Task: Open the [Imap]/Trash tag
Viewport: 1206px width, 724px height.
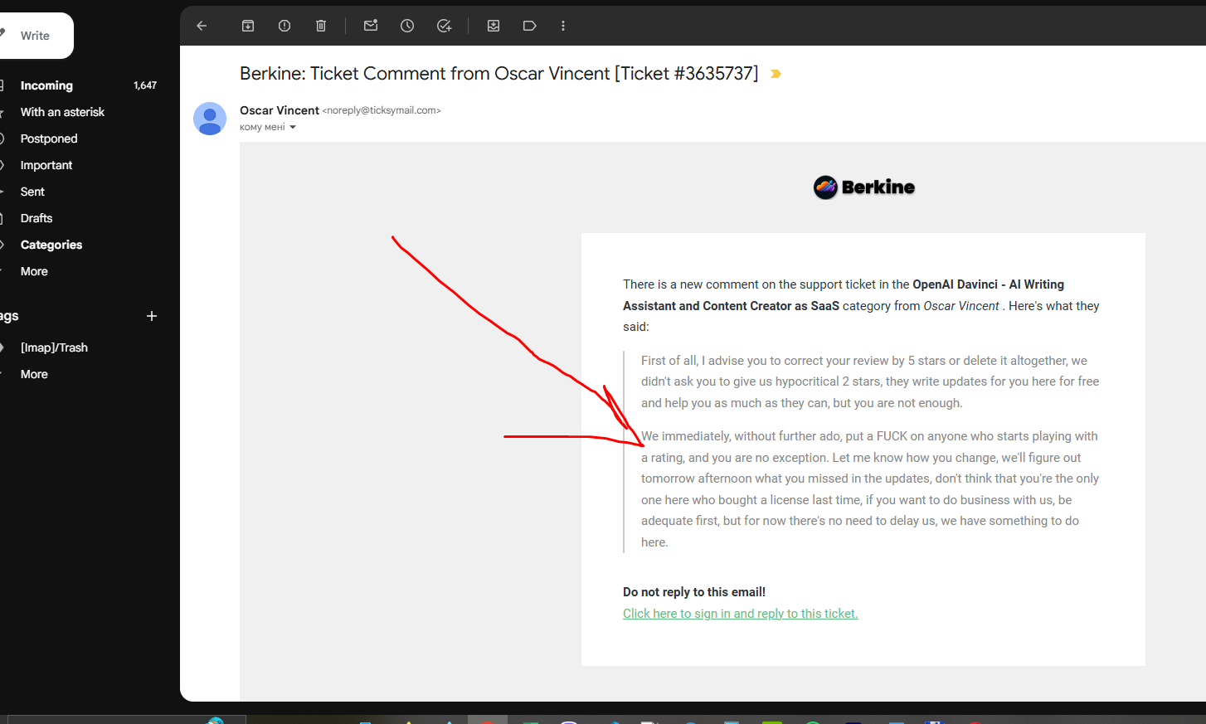Action: click(54, 347)
